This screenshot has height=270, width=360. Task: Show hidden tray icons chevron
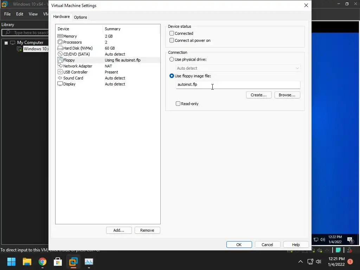tap(300, 262)
